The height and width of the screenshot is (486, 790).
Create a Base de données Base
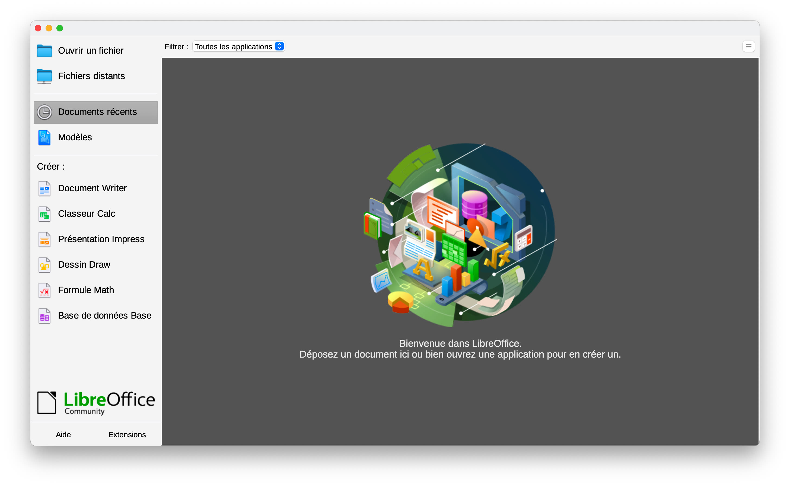104,315
